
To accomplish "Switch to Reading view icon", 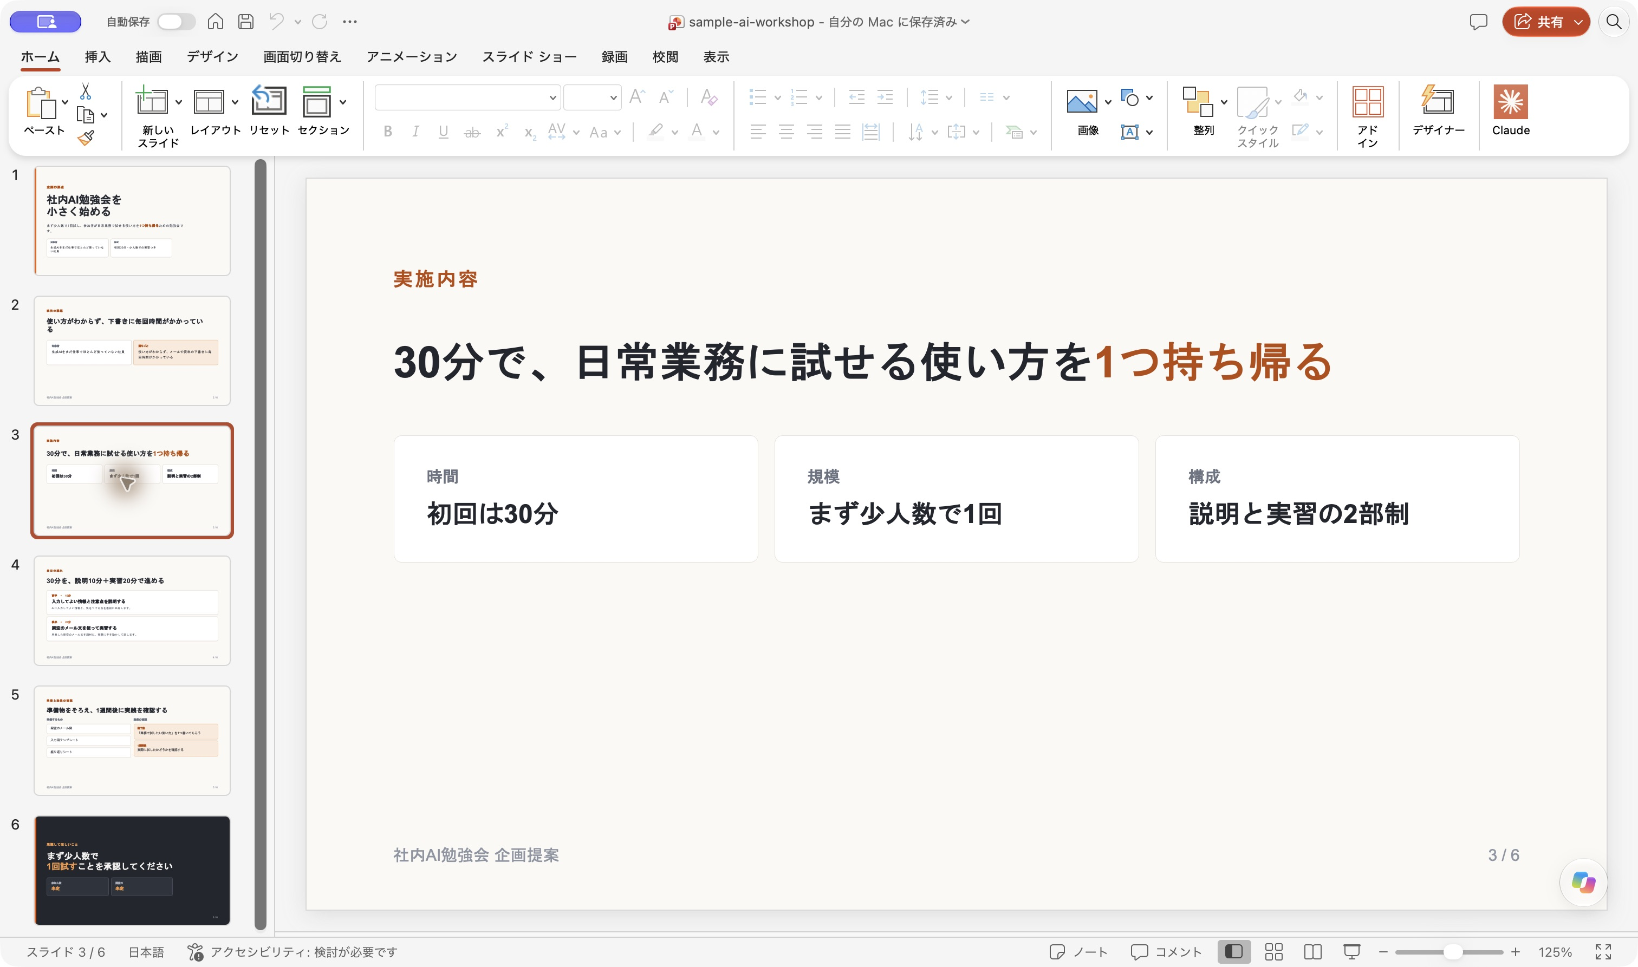I will (1313, 952).
